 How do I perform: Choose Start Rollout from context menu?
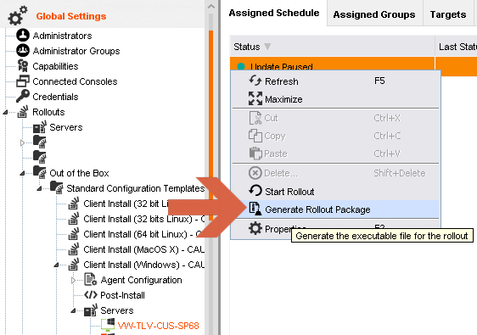click(335, 192)
